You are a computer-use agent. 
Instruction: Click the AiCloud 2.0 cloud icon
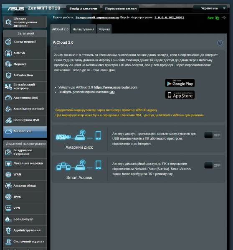8,131
